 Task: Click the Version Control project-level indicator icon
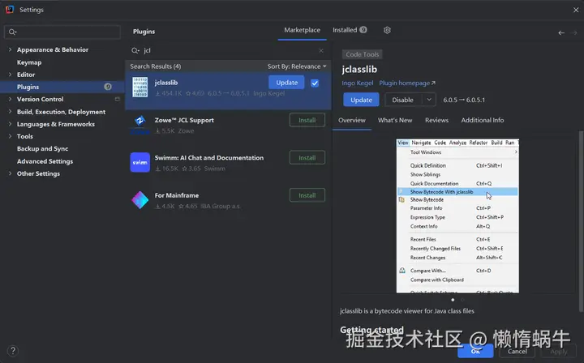[118, 100]
